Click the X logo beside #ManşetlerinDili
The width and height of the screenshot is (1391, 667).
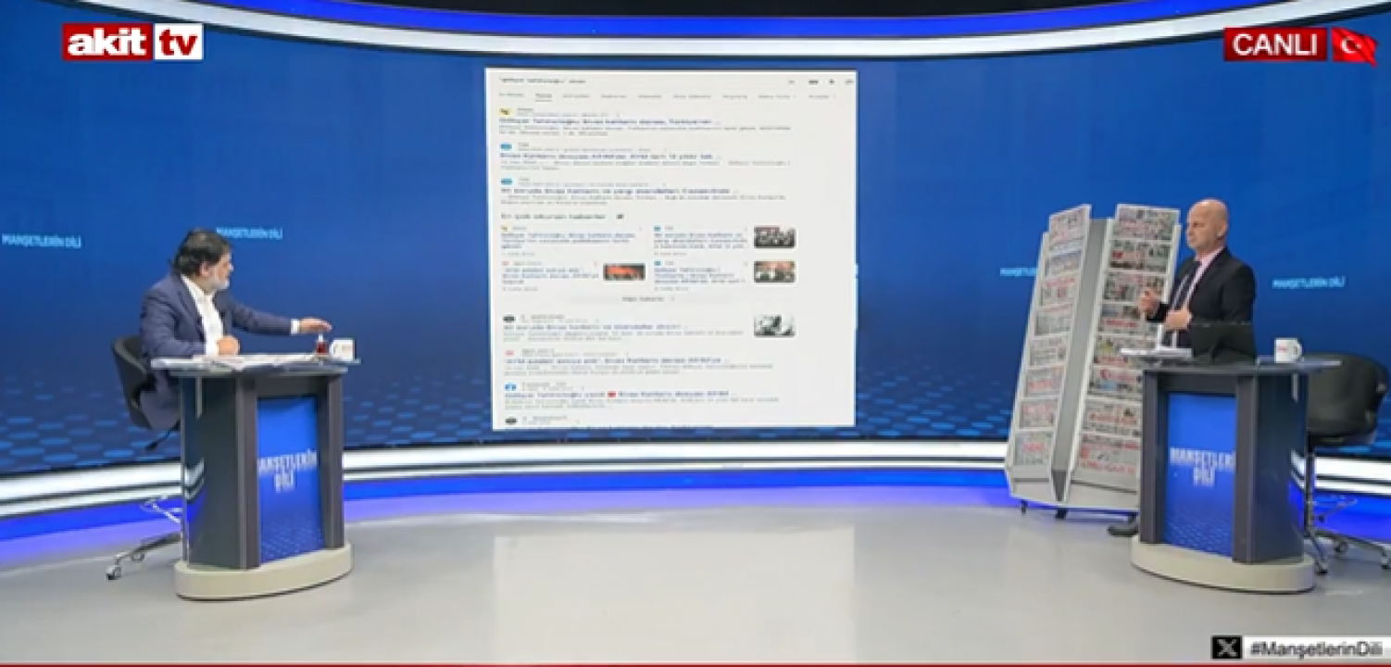point(1225,648)
